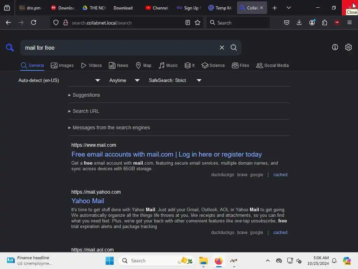Screen dimensions: 358x269
Task: Open the Pocket save icon
Action: pos(287,22)
